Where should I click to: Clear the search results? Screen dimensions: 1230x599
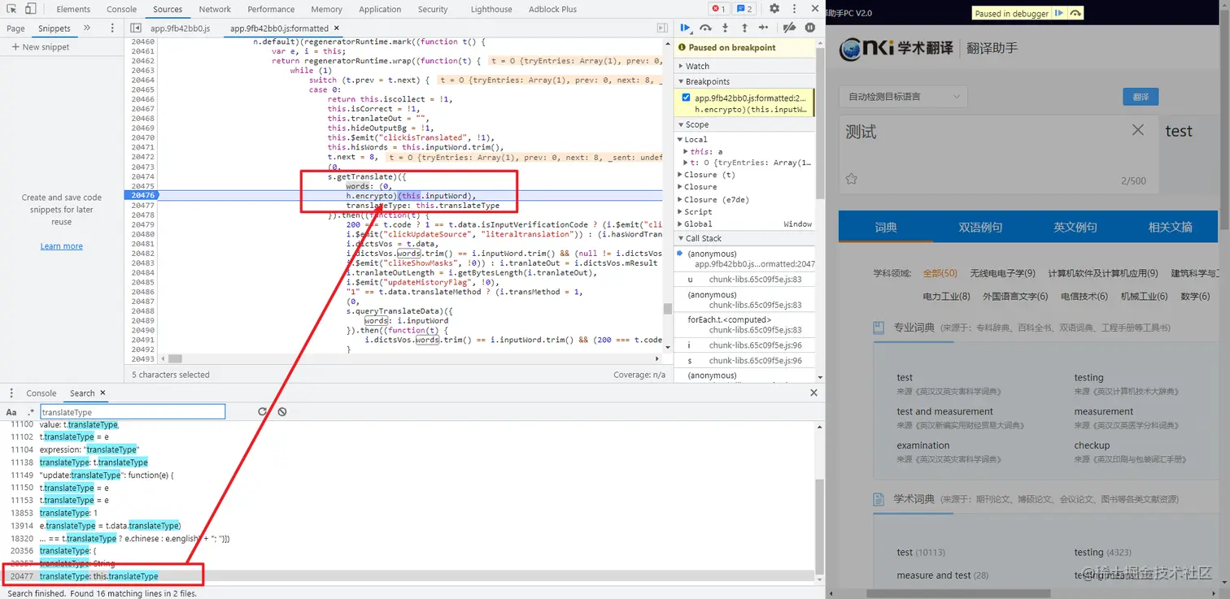(x=282, y=412)
